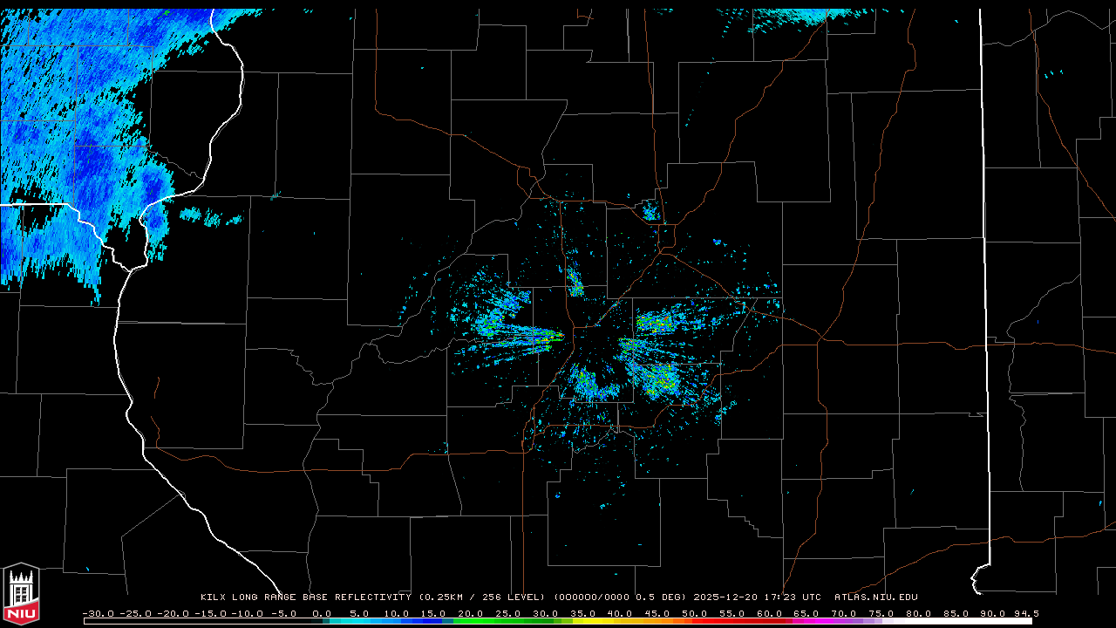Viewport: 1116px width, 628px height.
Task: Click the '0.5 DEG' elevation text
Action: point(662,597)
